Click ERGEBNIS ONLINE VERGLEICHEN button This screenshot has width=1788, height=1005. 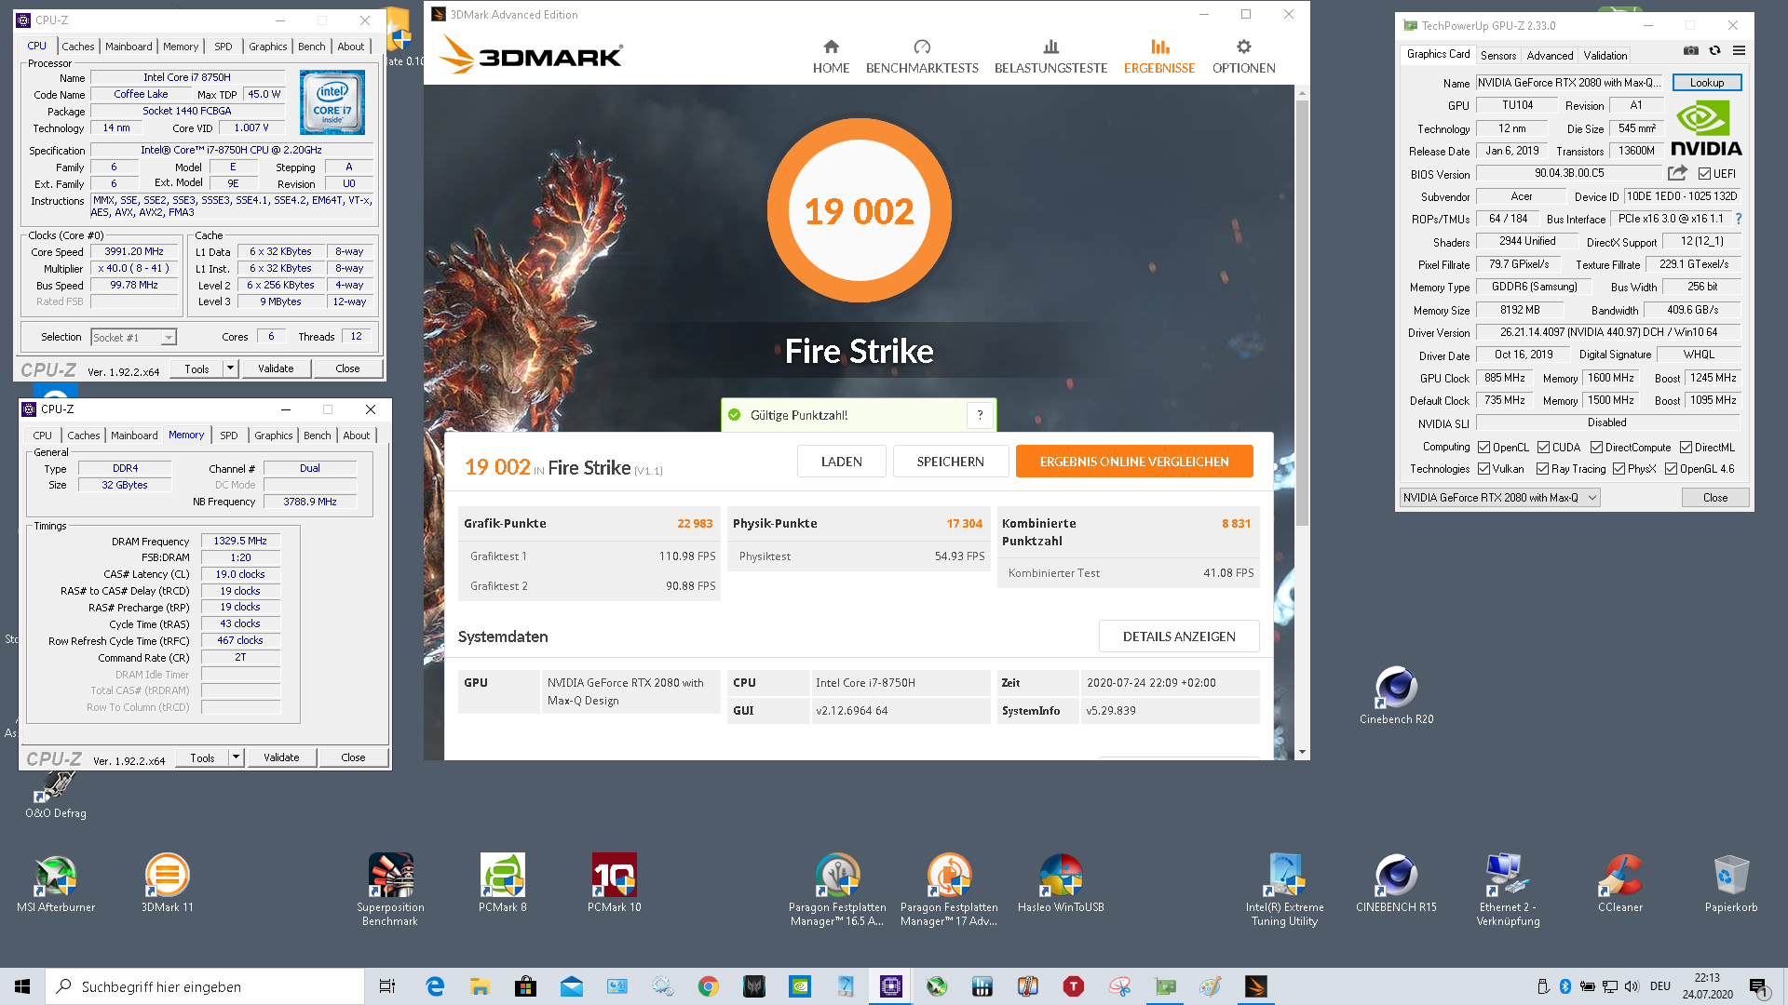[1134, 462]
